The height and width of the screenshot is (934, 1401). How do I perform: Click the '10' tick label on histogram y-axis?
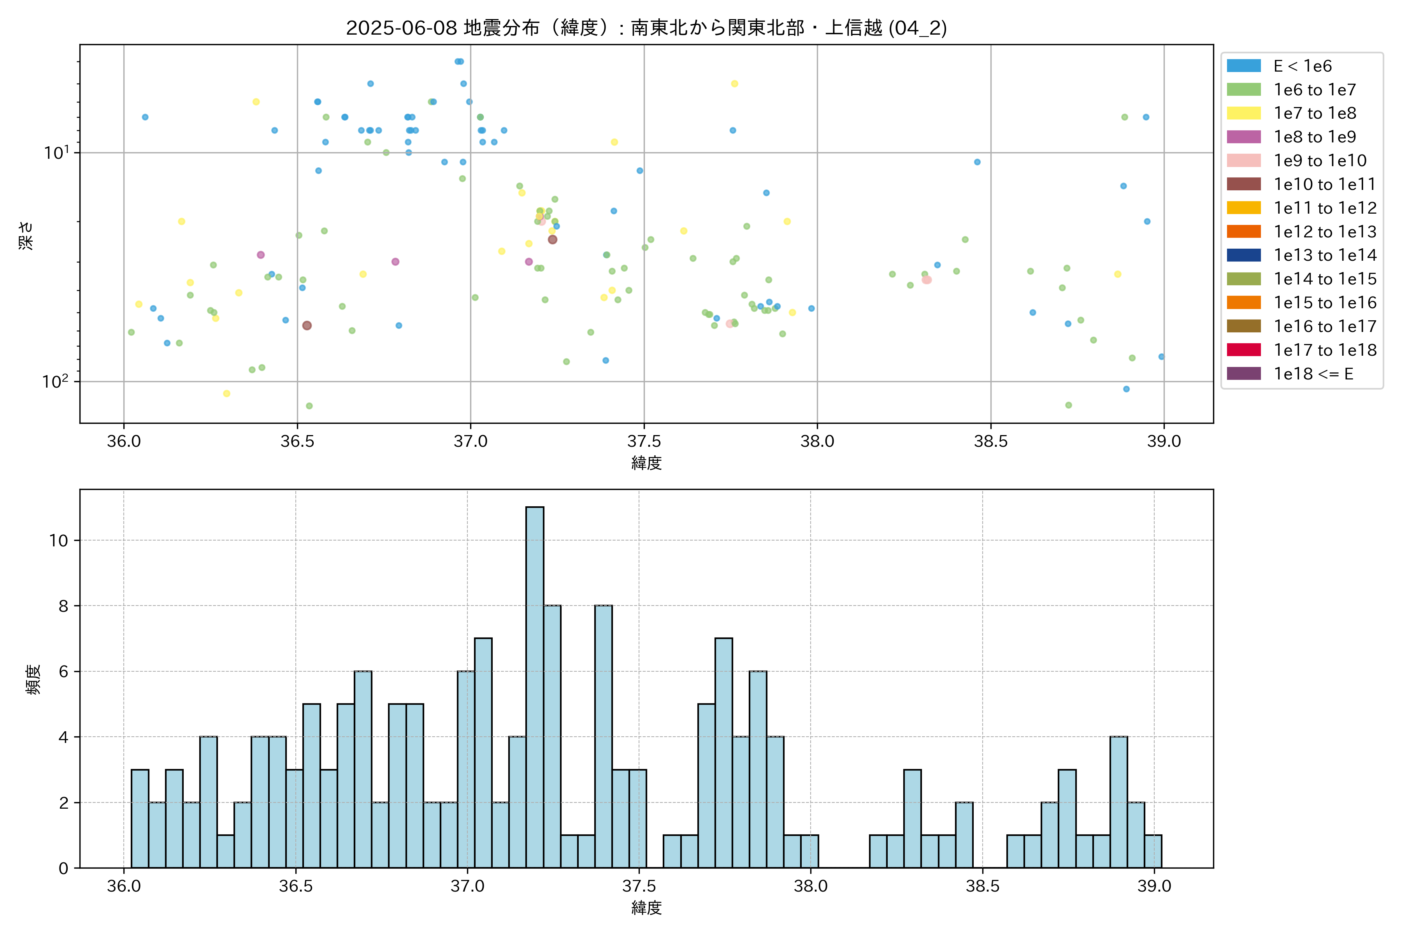[x=59, y=540]
